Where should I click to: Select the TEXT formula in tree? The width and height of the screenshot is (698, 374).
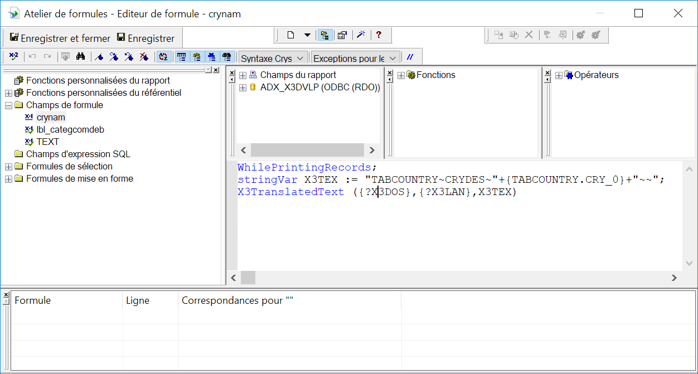point(47,142)
